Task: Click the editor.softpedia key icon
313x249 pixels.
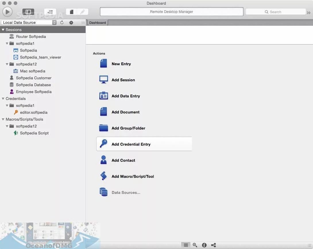Action: (x=16, y=112)
